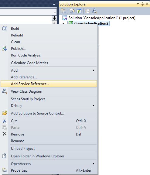
Task: Expand the Add submenu
Action: [x=53, y=70]
